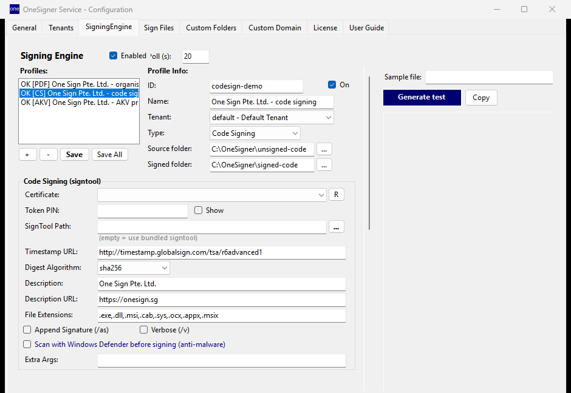Remove the selected profile with minus button
Viewport: 571px width, 393px height.
(x=48, y=155)
